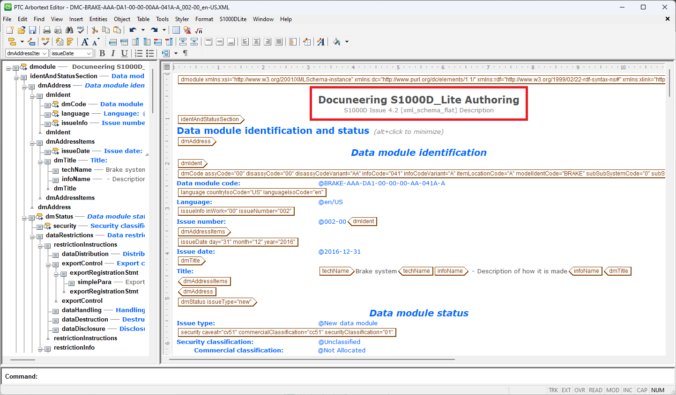Click the techName opening tag in Title
This screenshot has width=676, height=395.
[x=337, y=271]
